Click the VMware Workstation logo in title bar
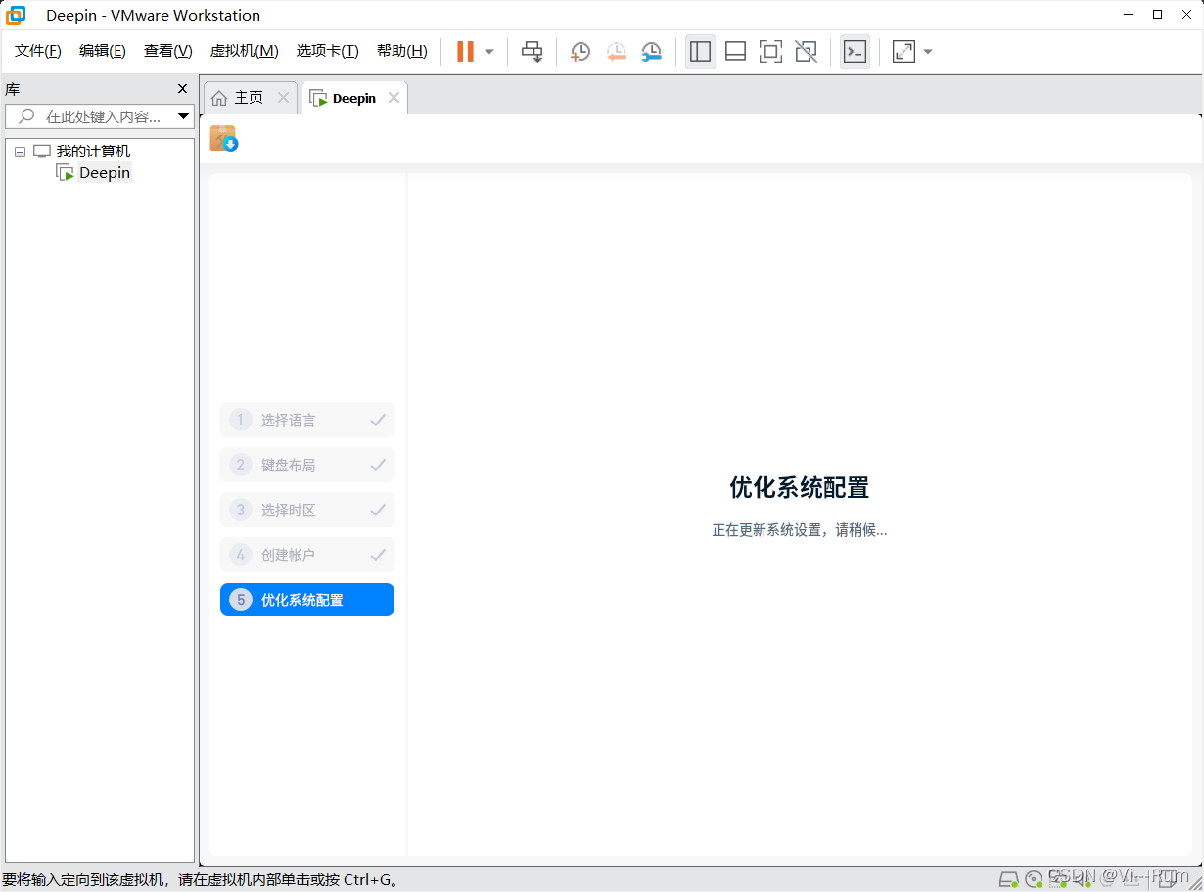Image resolution: width=1204 pixels, height=892 pixels. [17, 15]
